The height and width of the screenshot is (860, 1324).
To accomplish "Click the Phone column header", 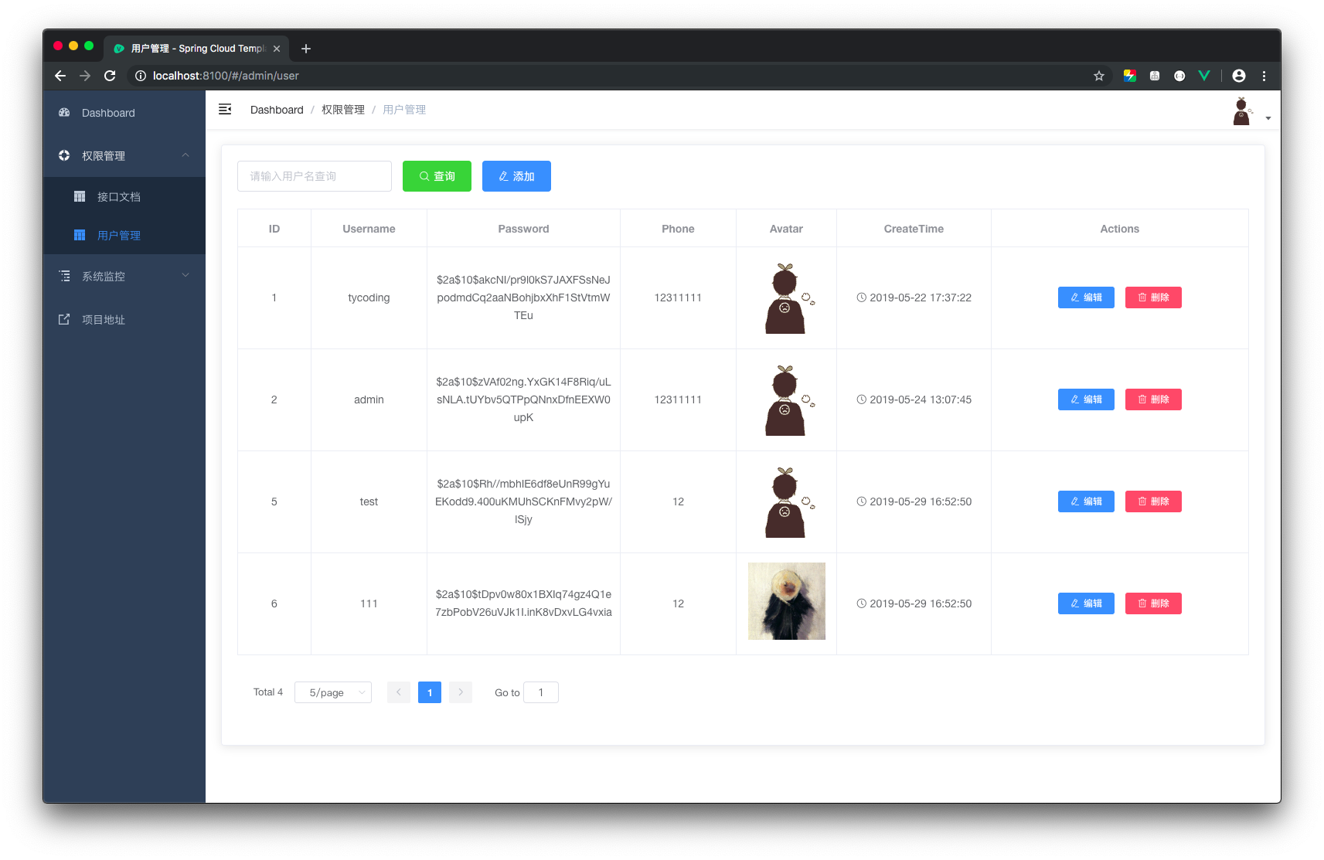I will click(678, 229).
